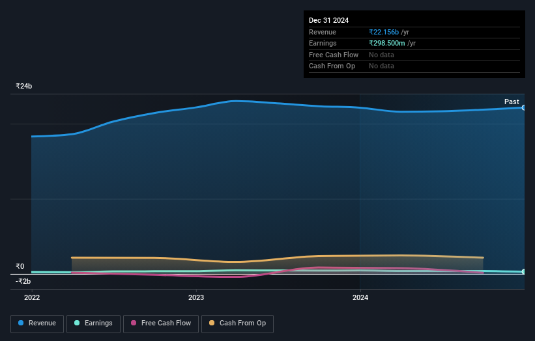Click the Dec 31 2024 tooltip date
535x341 pixels.
coord(328,20)
